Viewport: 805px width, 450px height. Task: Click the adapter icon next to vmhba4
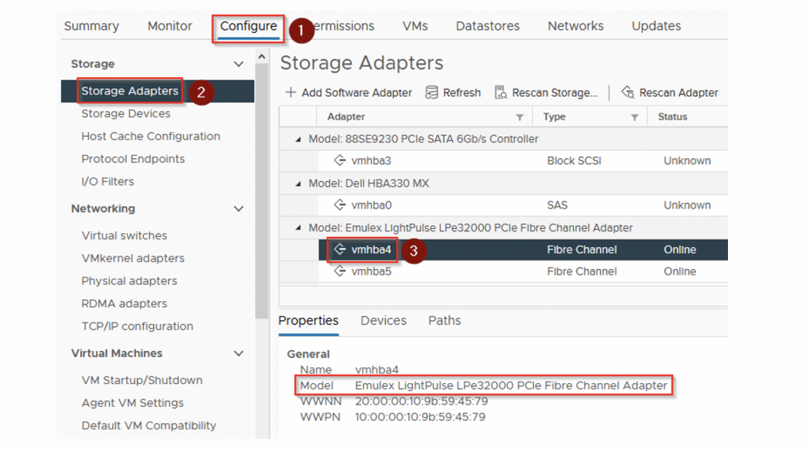[x=340, y=249]
